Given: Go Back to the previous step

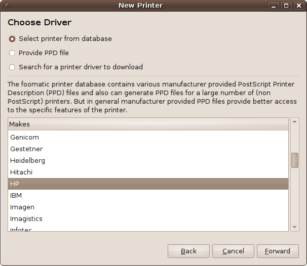Looking at the screenshot, I should tap(188, 251).
